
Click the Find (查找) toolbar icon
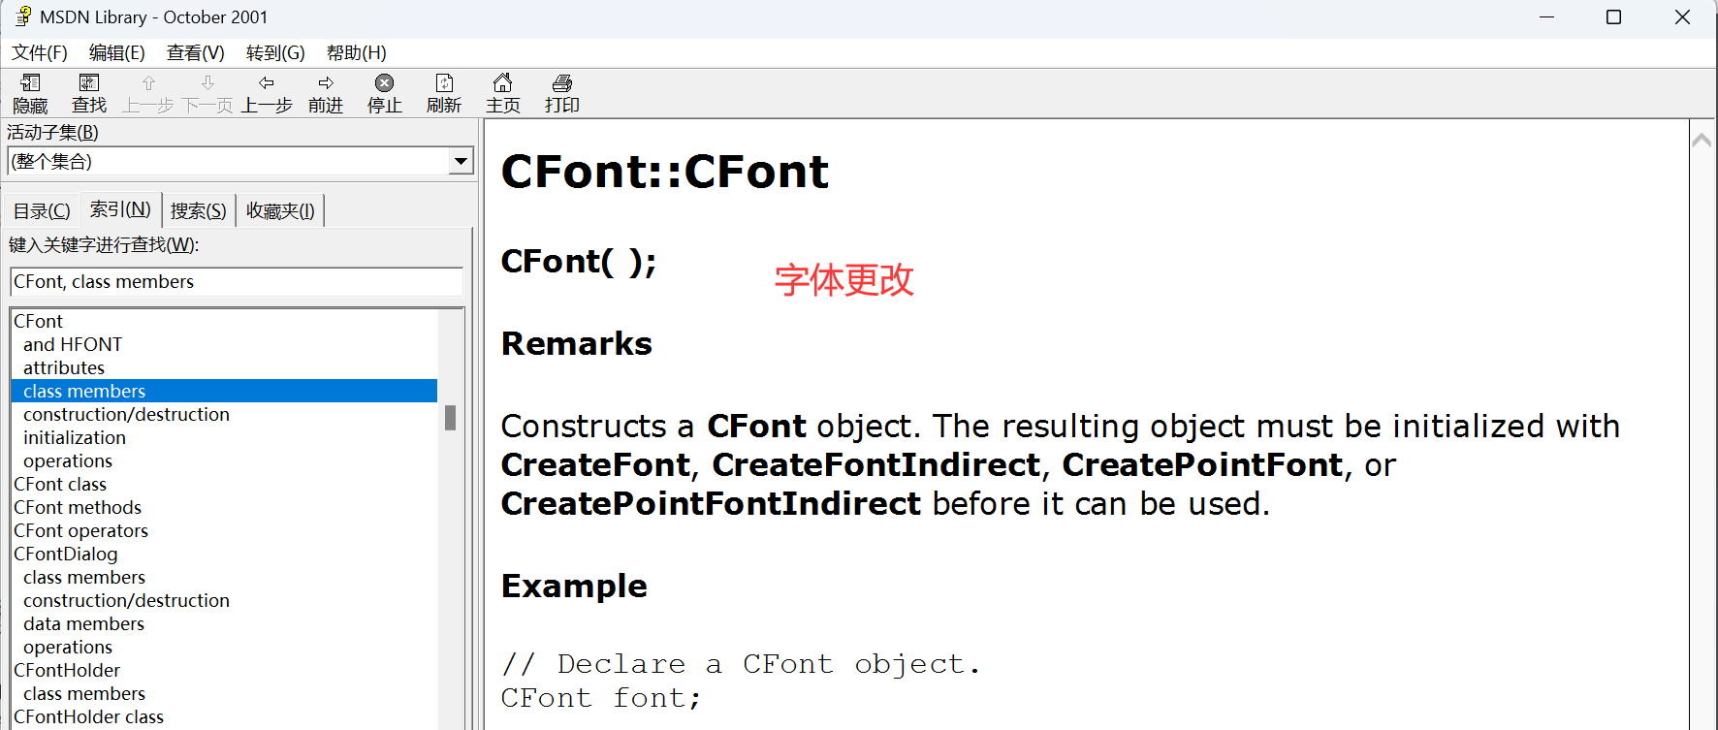coord(89,83)
